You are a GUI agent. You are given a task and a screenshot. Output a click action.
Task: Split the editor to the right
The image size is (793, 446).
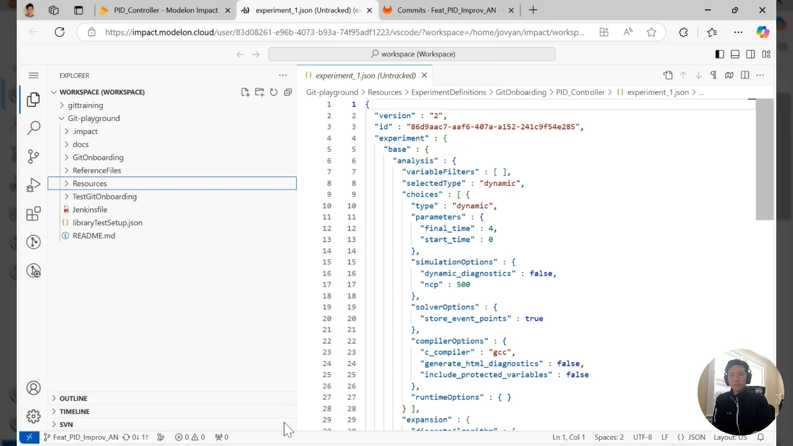coord(745,75)
